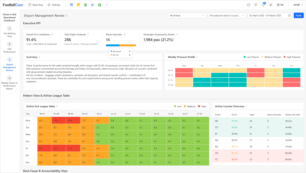Open the three-dot more menu in top toolbar

tap(107, 5)
